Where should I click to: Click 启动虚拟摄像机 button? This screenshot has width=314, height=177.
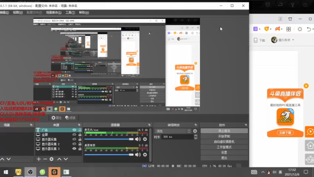pos(224,142)
